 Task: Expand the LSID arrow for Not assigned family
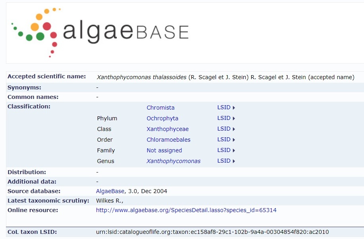click(x=234, y=150)
